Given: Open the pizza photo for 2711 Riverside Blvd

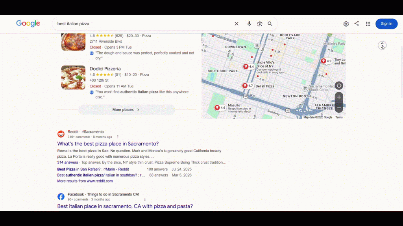Looking at the screenshot, I should point(73,42).
